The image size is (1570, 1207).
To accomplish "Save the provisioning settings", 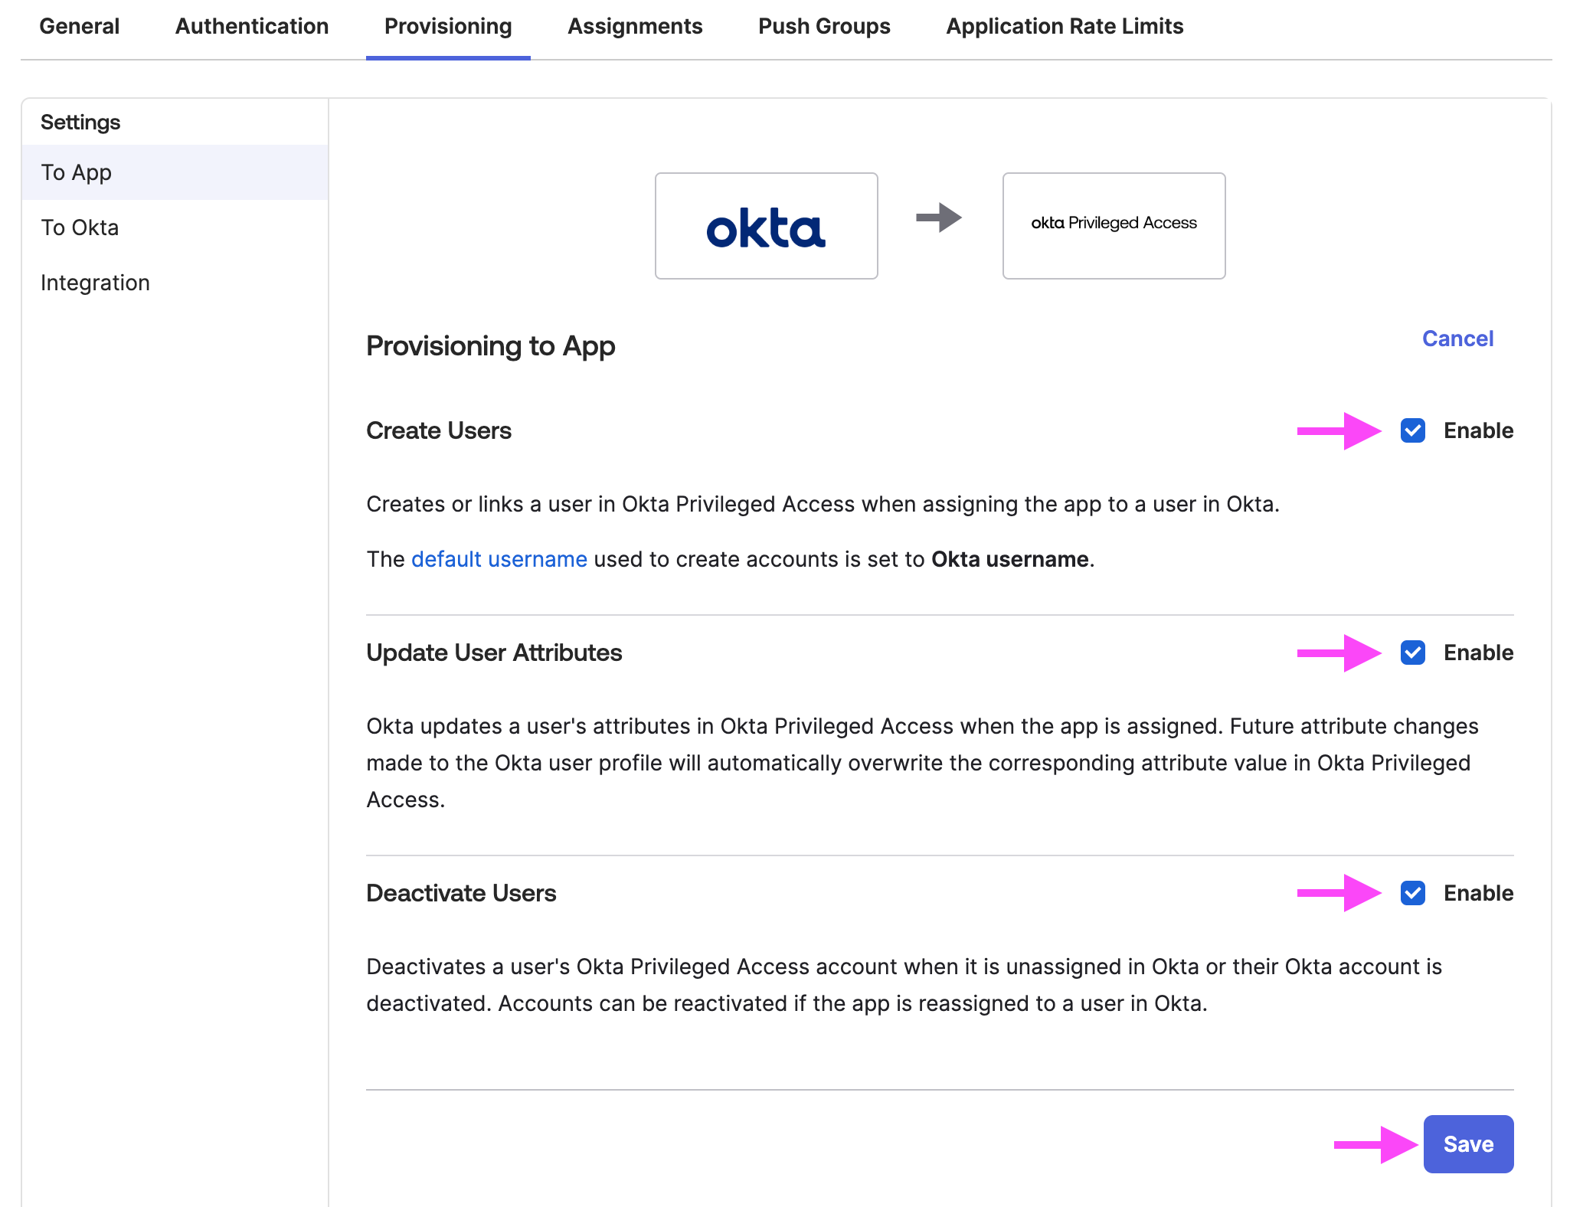I will coord(1467,1143).
